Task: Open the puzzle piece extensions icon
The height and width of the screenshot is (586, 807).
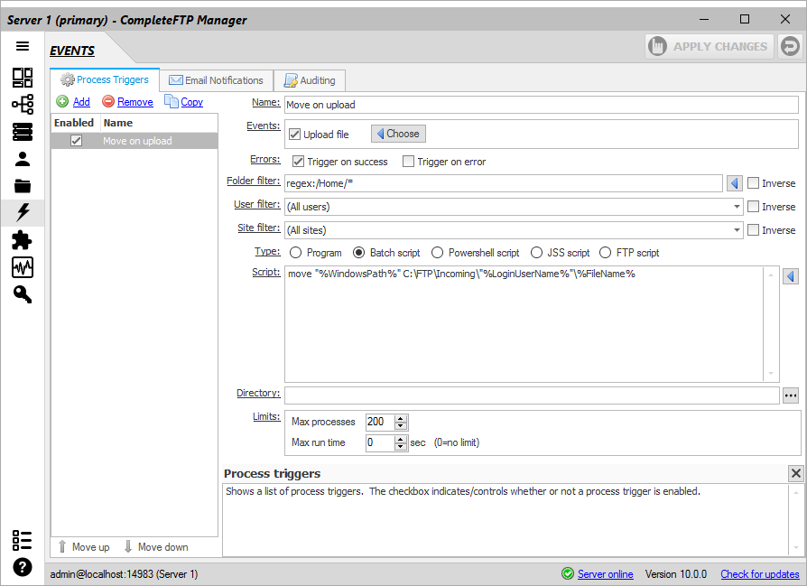Action: pyautogui.click(x=23, y=240)
